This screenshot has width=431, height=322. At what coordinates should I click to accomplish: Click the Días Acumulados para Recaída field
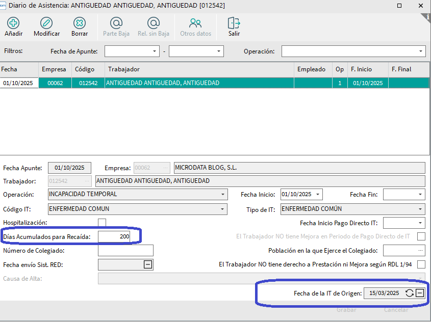[x=114, y=237]
